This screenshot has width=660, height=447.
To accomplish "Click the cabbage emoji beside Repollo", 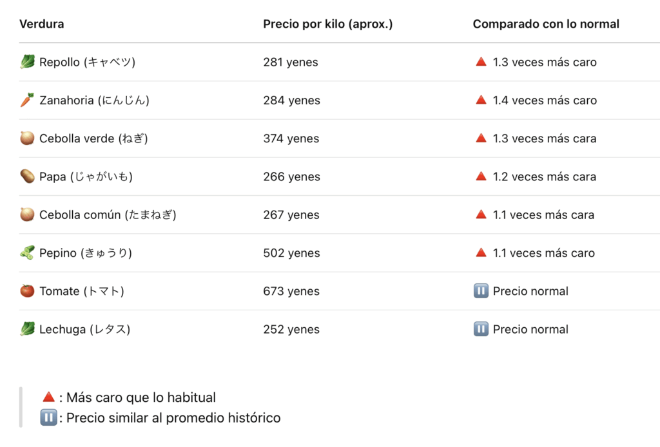I will 27,62.
